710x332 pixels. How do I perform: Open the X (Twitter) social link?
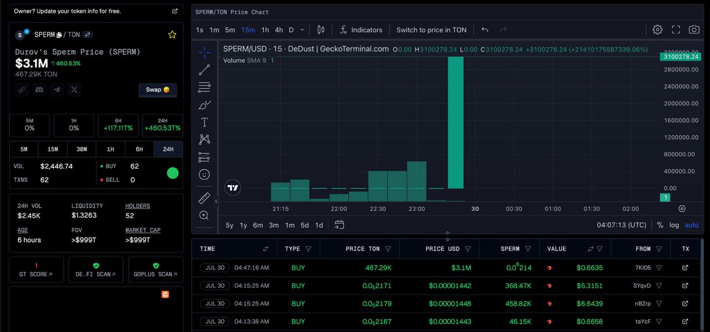pos(74,89)
